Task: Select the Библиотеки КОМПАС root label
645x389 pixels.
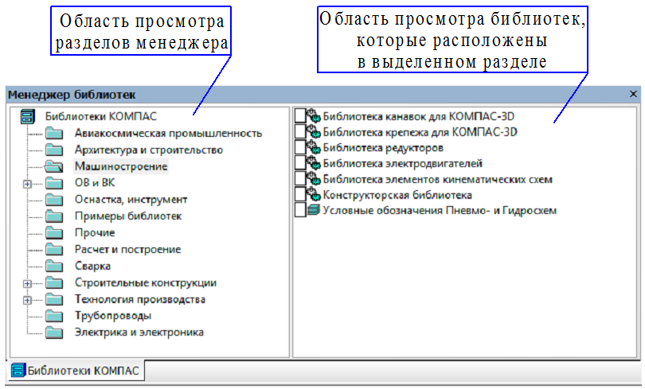Action: tap(101, 117)
